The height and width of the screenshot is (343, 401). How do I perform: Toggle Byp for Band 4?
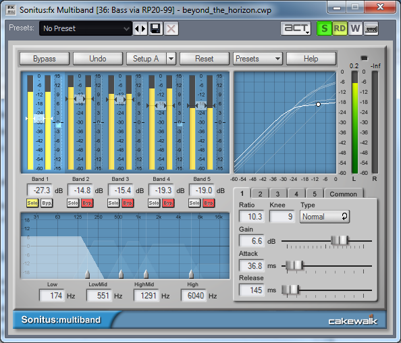(168, 203)
